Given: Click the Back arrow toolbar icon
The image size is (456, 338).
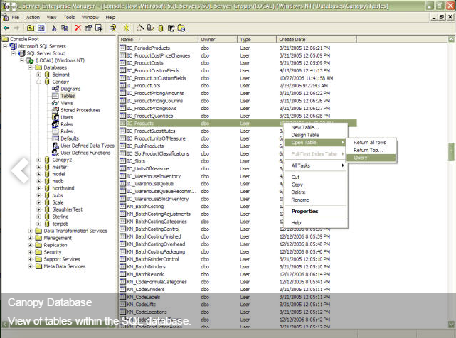Looking at the screenshot, I should click(x=6, y=28).
